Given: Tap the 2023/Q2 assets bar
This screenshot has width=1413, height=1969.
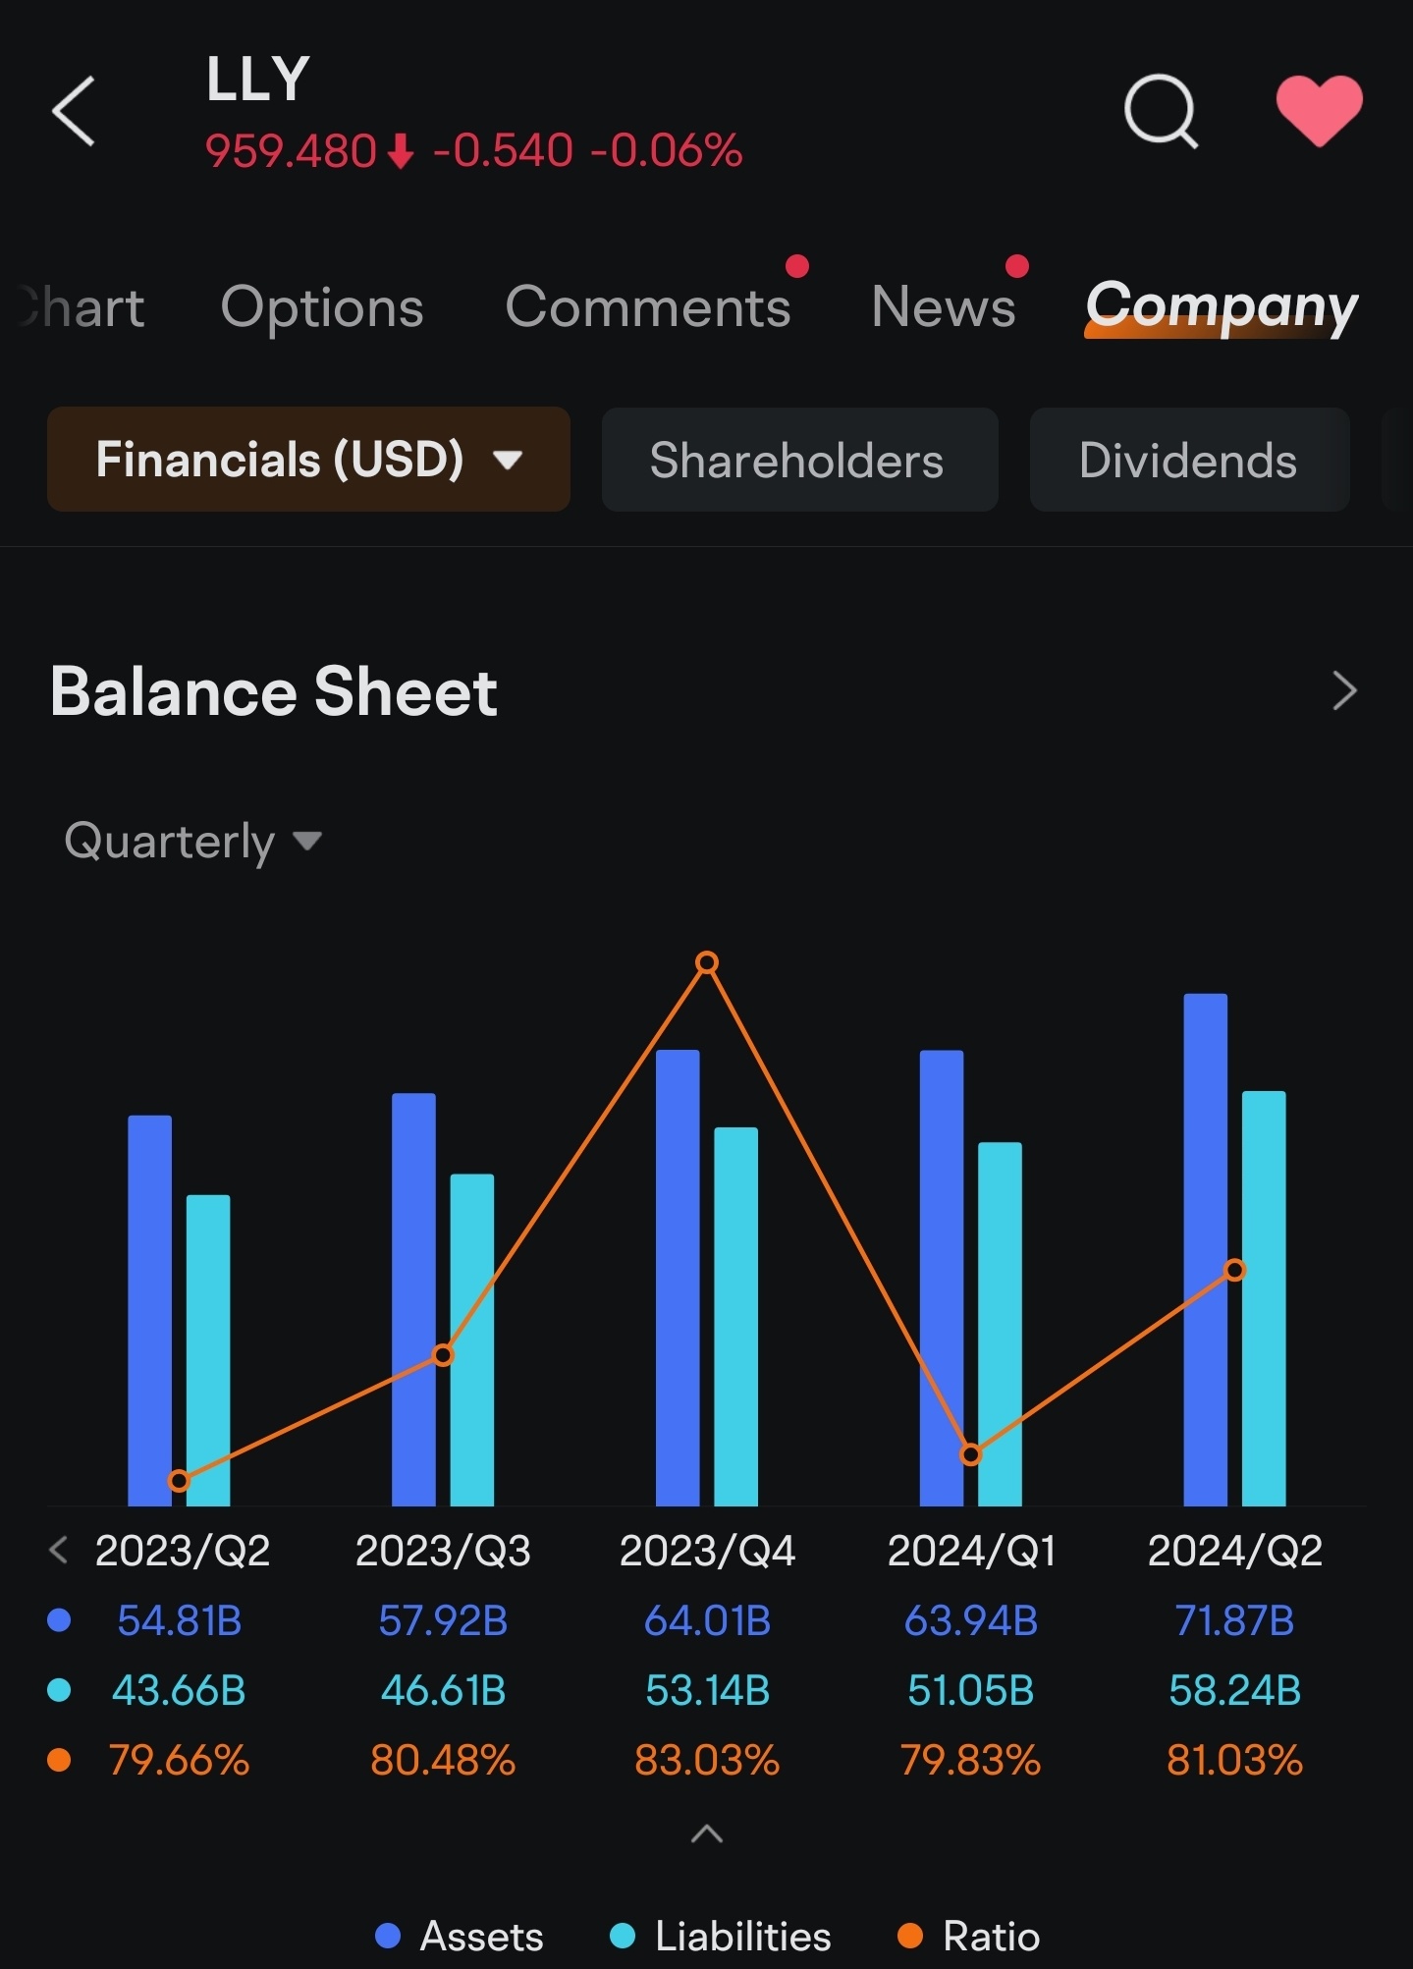Looking at the screenshot, I should [149, 1310].
